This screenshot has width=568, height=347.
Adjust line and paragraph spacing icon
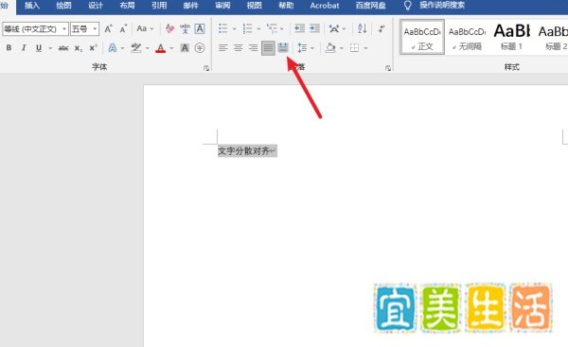(x=302, y=48)
